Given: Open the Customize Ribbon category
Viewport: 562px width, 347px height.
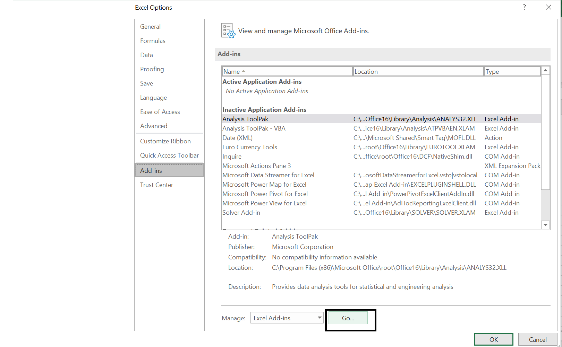Looking at the screenshot, I should (169, 141).
